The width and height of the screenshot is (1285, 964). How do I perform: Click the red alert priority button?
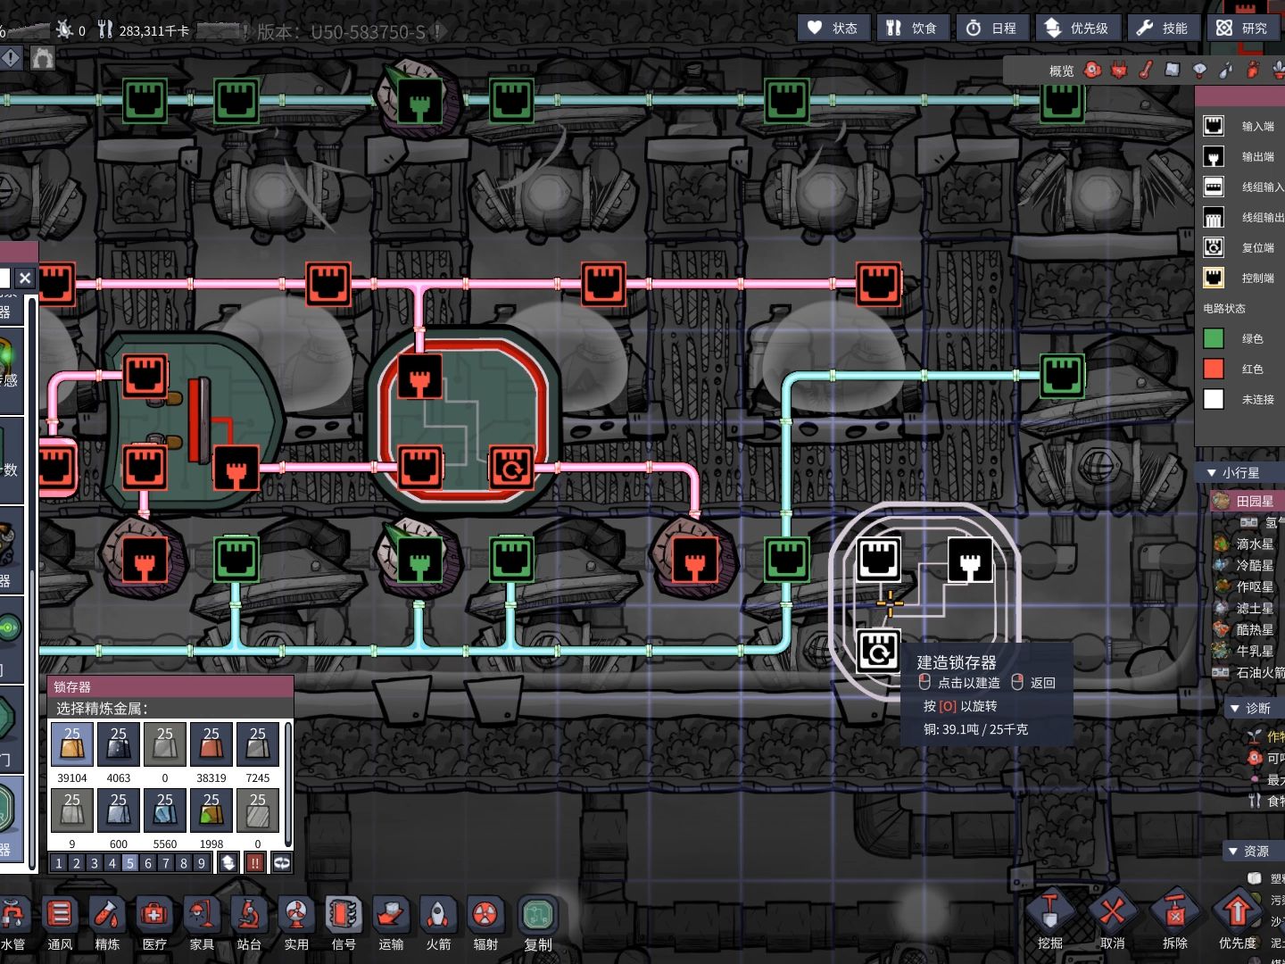[255, 863]
